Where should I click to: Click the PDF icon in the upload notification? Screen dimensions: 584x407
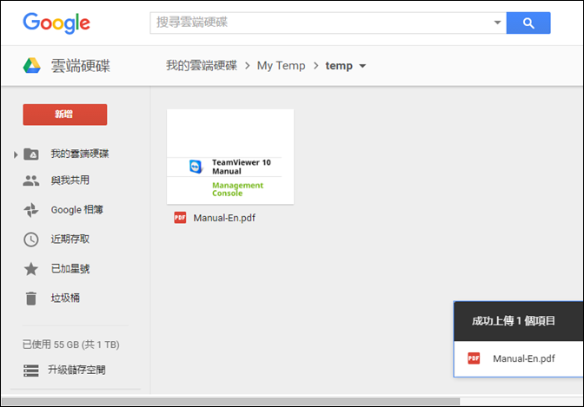click(x=474, y=358)
